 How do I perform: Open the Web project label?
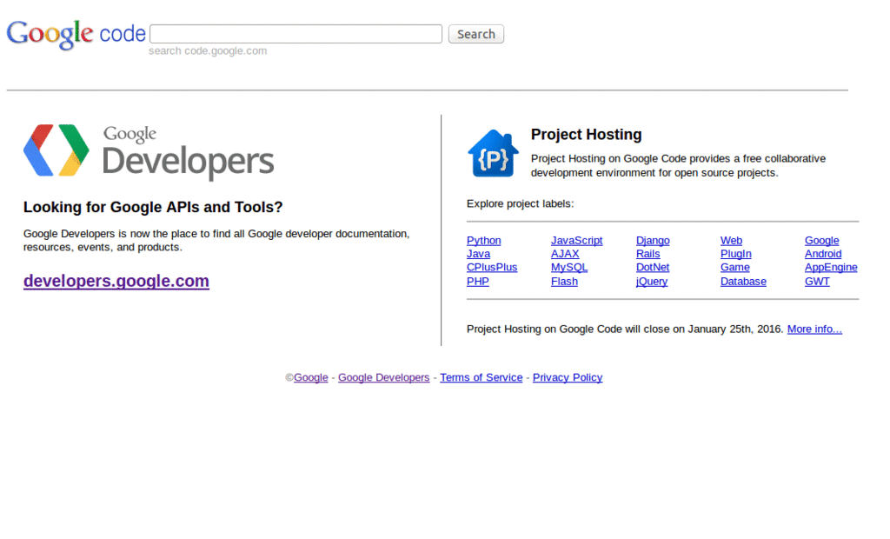click(731, 240)
